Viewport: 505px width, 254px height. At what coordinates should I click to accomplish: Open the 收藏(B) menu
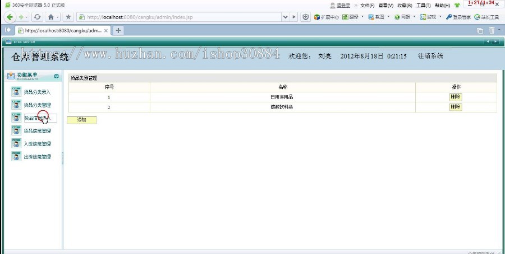[x=405, y=6]
